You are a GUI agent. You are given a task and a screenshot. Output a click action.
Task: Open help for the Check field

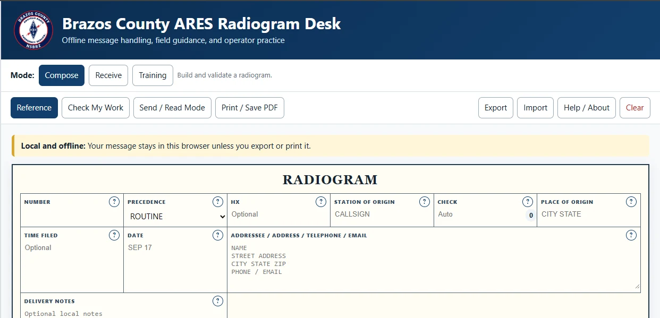(x=528, y=202)
